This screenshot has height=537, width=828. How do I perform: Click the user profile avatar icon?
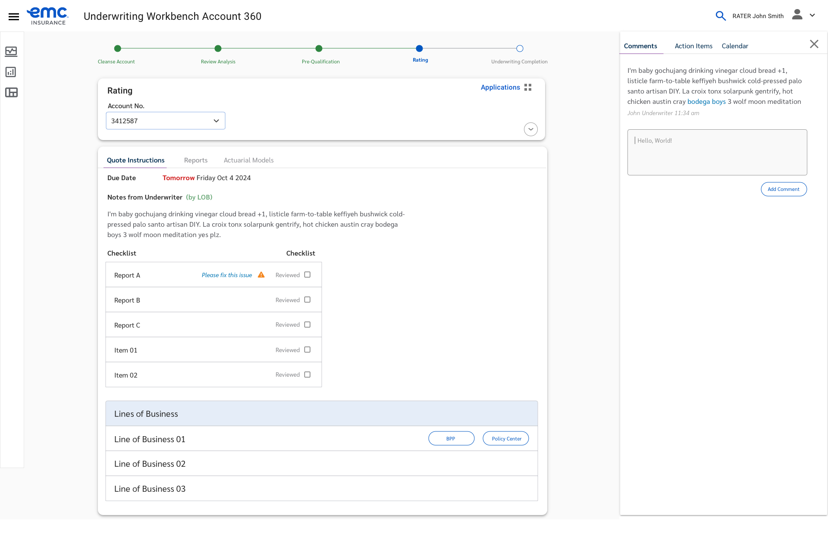[x=797, y=15]
